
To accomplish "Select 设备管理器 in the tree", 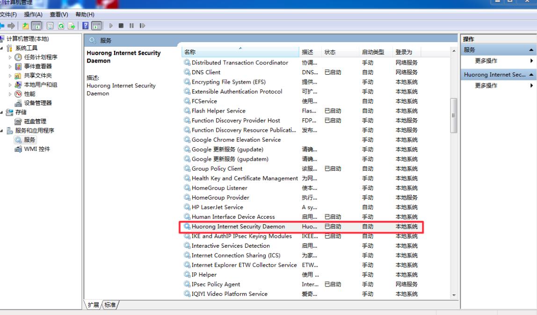I will tap(37, 103).
